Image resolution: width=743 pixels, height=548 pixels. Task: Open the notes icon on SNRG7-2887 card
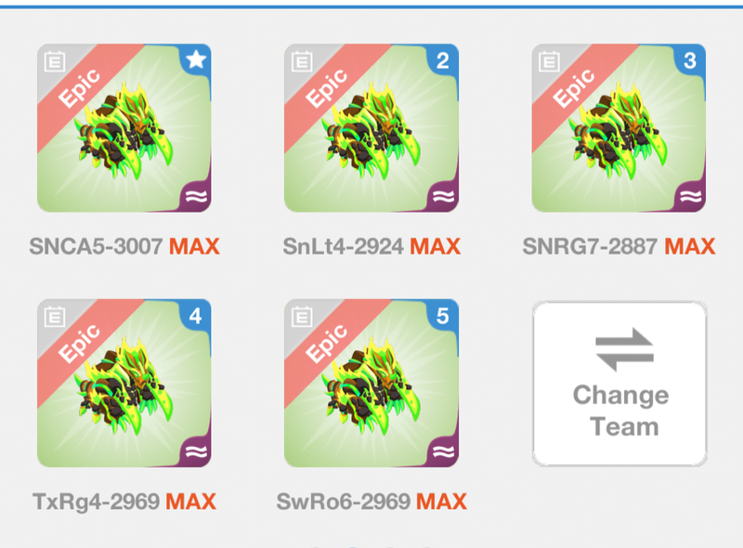point(549,61)
